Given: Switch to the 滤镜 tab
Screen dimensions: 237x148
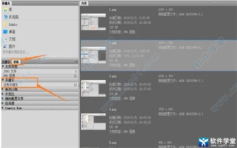Looking at the screenshot, I should tap(16, 62).
